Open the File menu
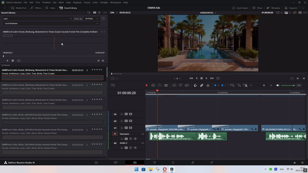The image size is (308, 173). pyautogui.click(x=25, y=3)
